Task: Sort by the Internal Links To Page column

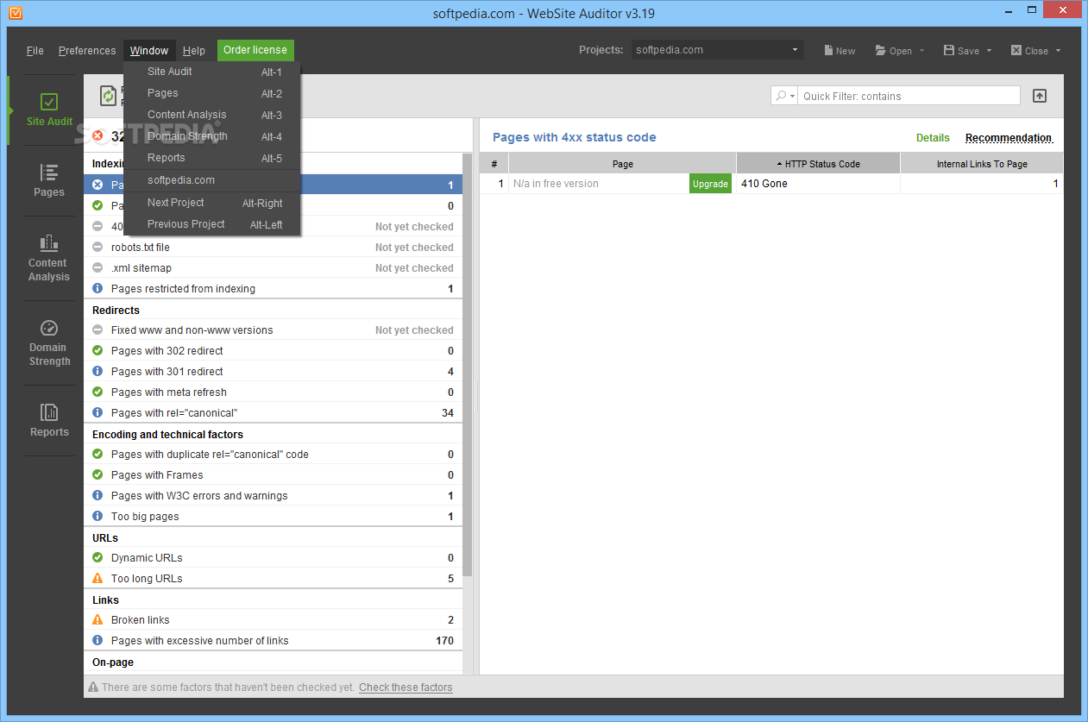Action: point(982,164)
